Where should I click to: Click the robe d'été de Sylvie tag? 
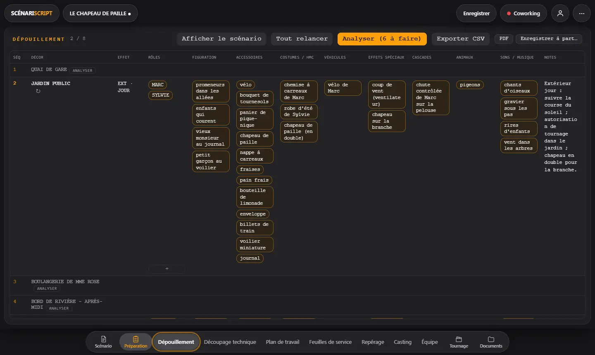[299, 111]
